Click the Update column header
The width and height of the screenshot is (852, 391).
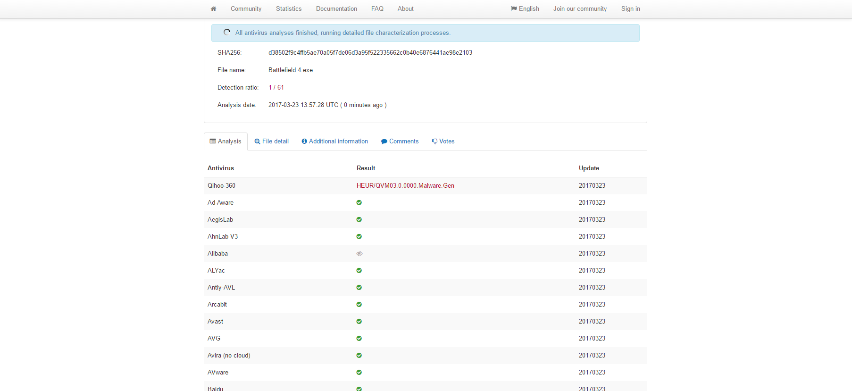pos(589,168)
